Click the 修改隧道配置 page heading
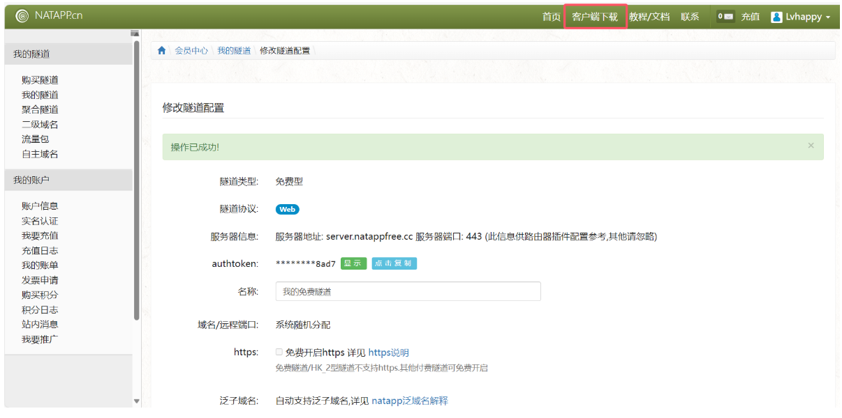The height and width of the screenshot is (418, 842). (x=193, y=107)
